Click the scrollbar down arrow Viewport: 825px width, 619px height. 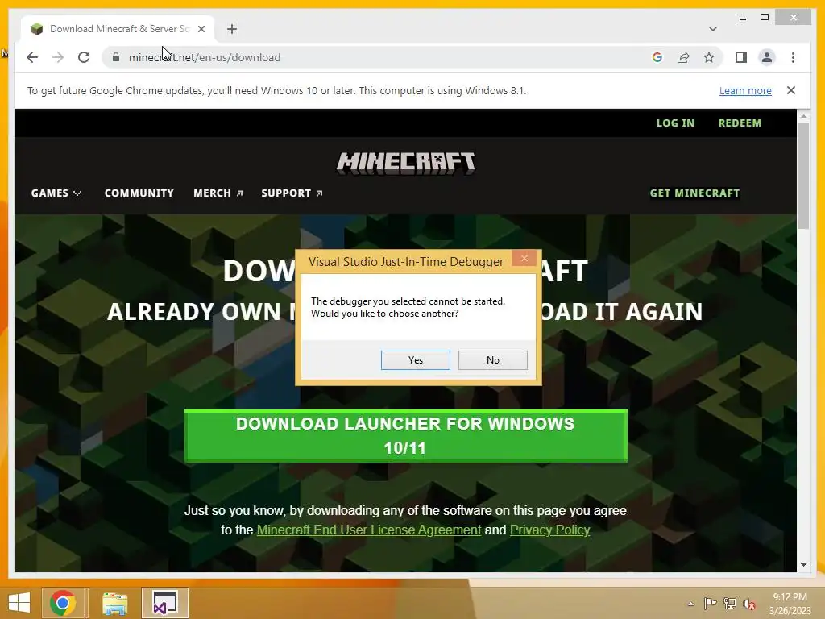(x=803, y=565)
